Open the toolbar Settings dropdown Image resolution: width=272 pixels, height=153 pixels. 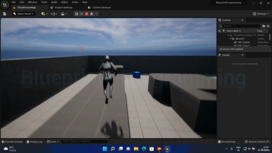pos(261,14)
